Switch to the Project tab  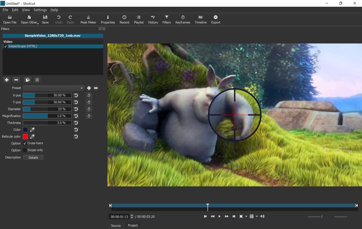coord(133,225)
